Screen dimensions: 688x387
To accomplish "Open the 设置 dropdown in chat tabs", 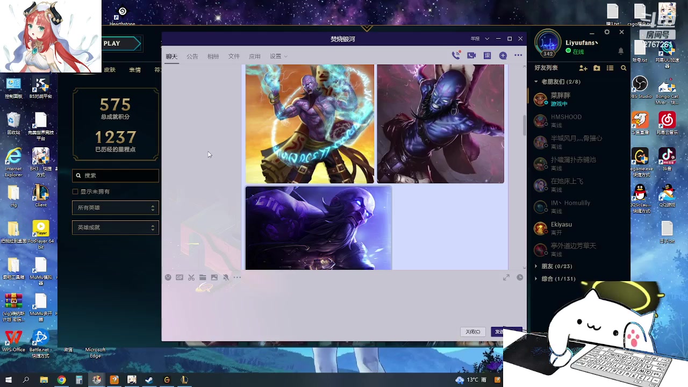I will 278,56.
